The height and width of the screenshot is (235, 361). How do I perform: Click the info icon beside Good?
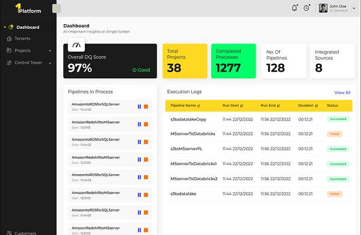click(134, 70)
